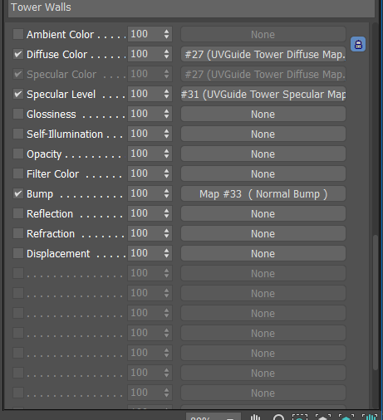Click the Glossiness amount spinner arrows
Viewport: 383px width, 420px height.
coord(166,114)
